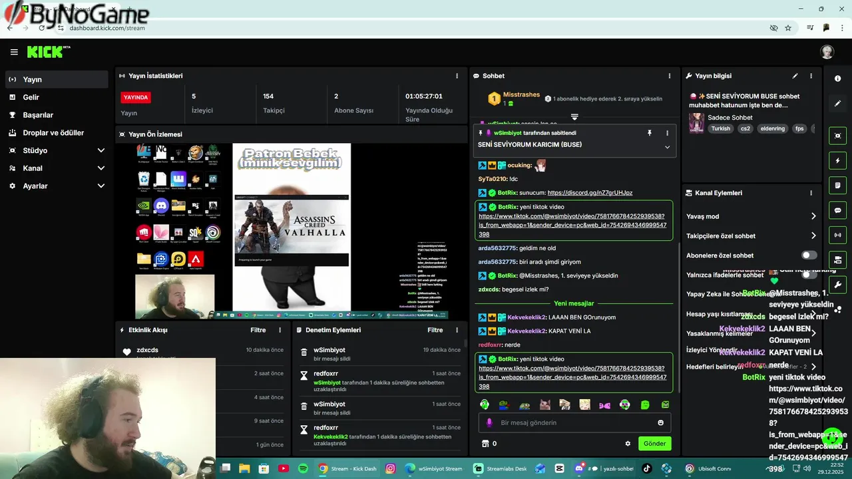Open the first BotRix TikTok video link
This screenshot has width=852, height=479.
[572, 226]
